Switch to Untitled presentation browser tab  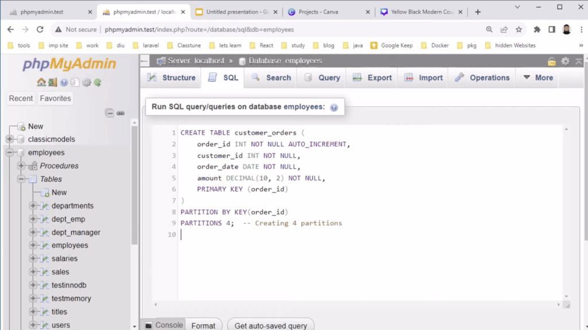click(237, 12)
